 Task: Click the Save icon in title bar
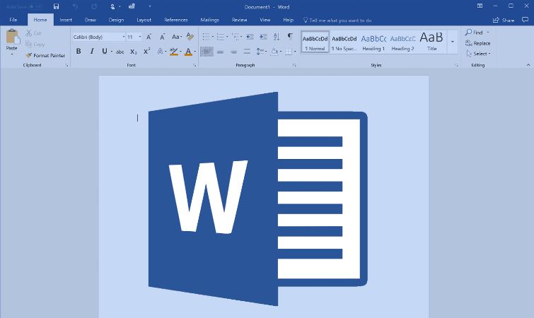[56, 6]
